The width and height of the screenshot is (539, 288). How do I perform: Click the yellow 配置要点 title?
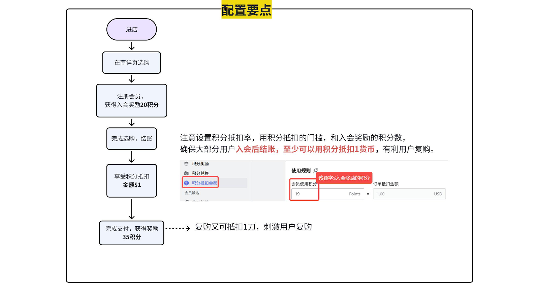(x=246, y=10)
